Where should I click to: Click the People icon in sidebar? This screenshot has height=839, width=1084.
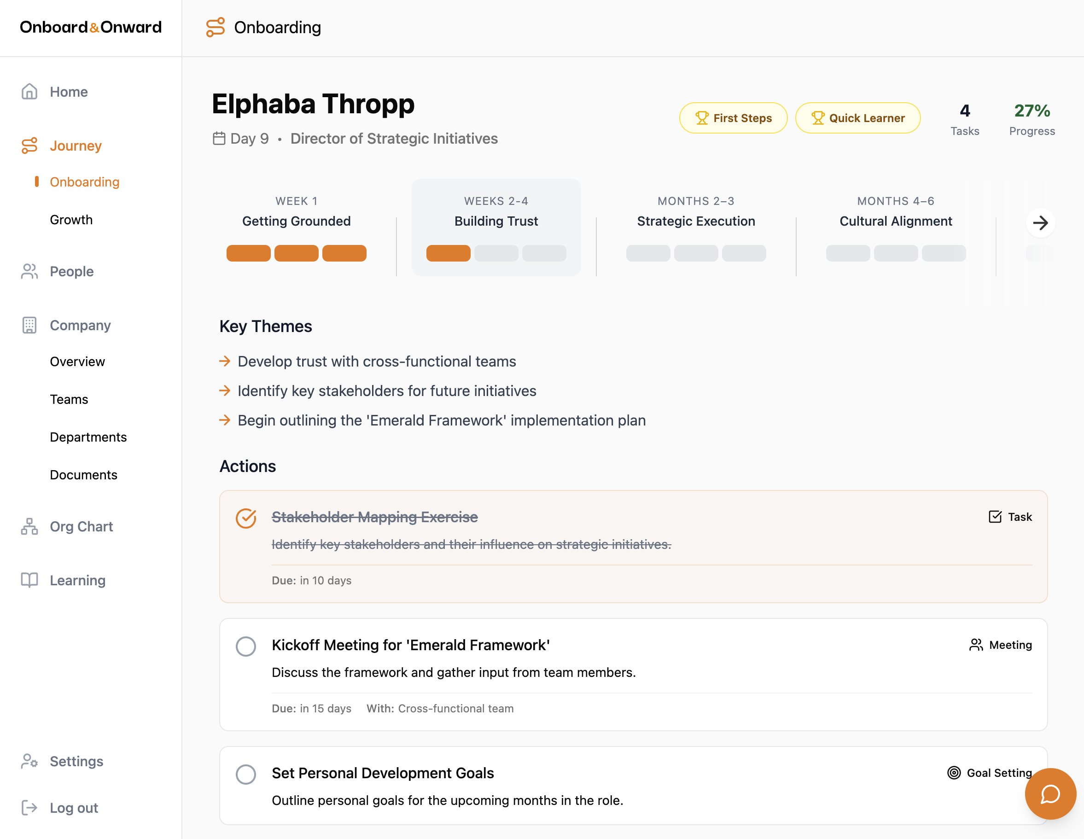point(29,271)
